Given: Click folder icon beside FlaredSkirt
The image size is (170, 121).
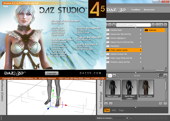Looking at the screenshot, I should pyautogui.click(x=108, y=46).
